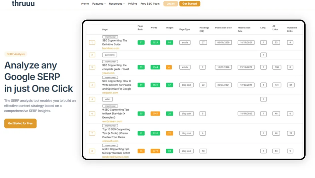315x178 pixels.
Task: Click the Log In button
Action: coord(171,4)
